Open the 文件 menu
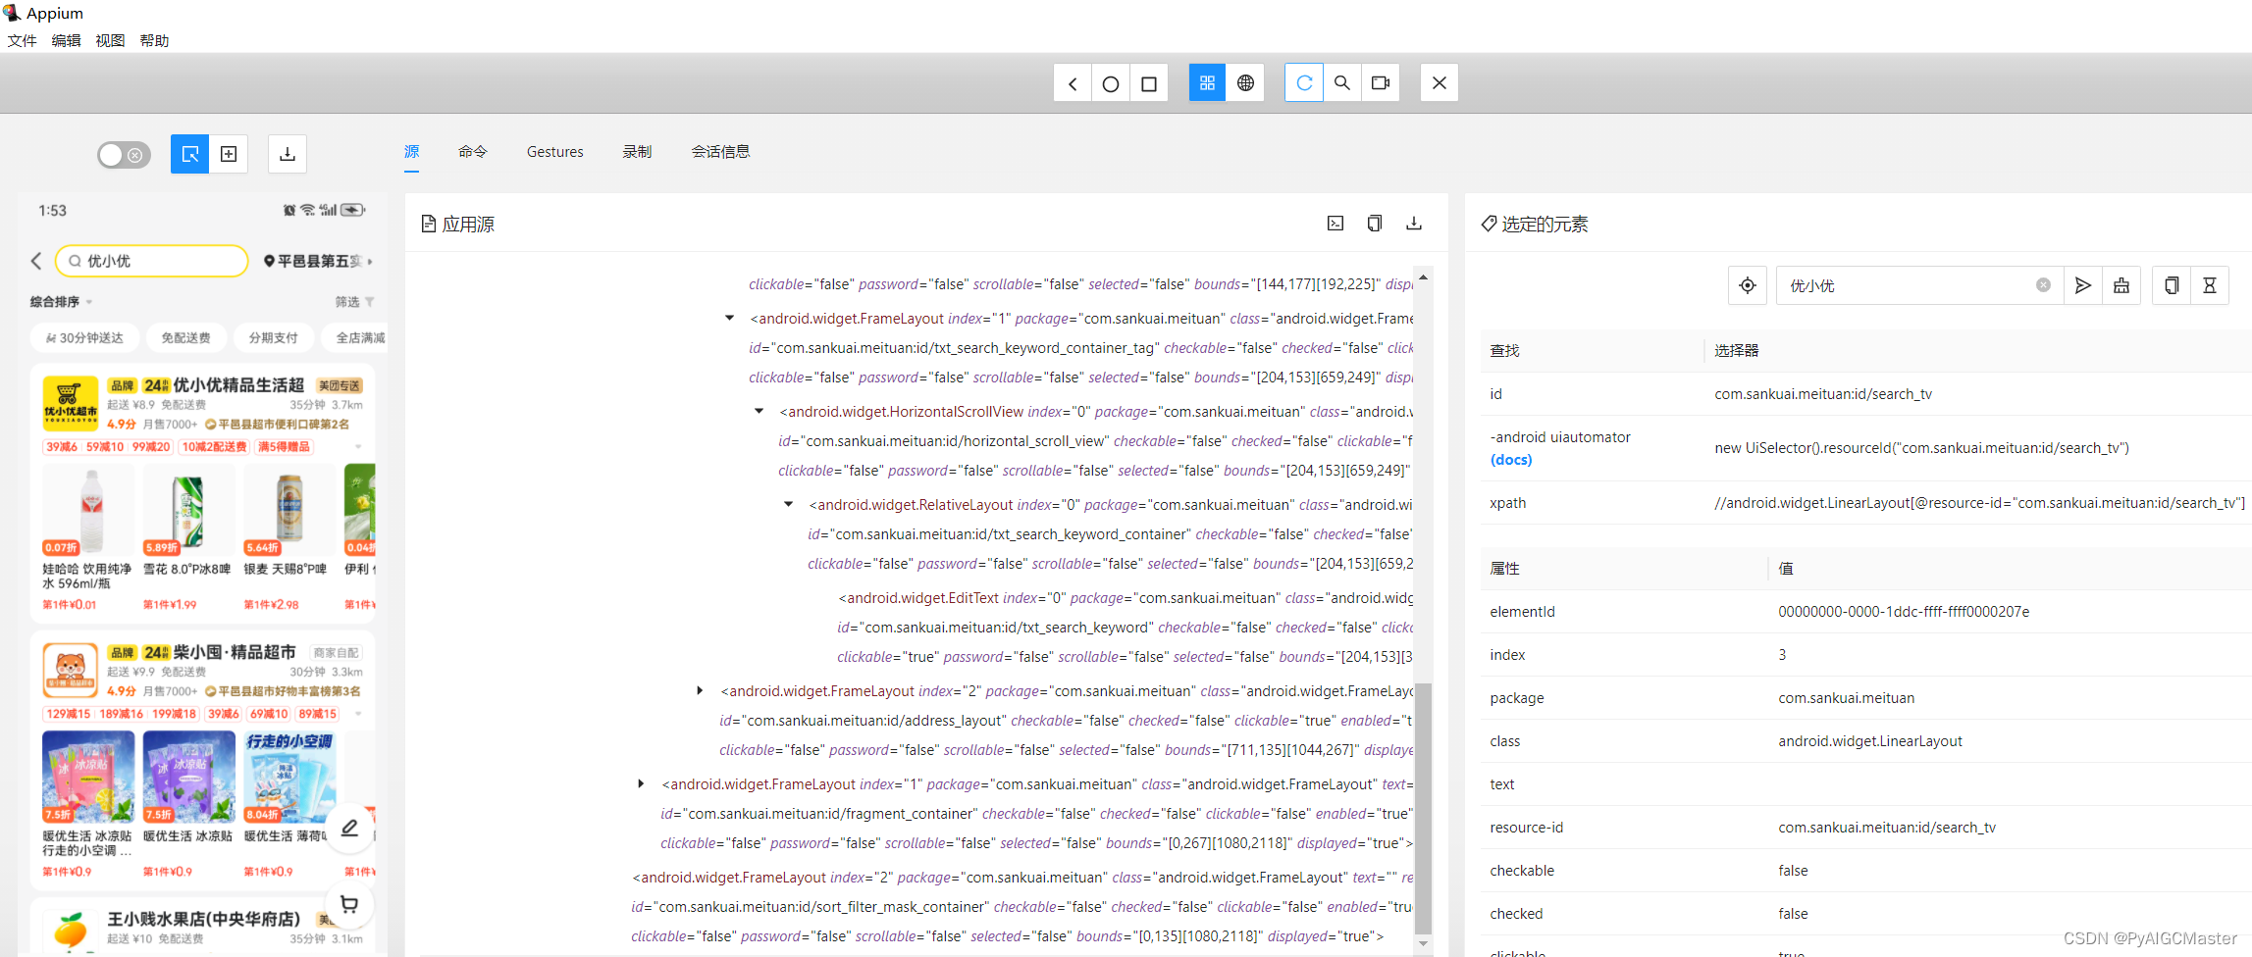Image resolution: width=2252 pixels, height=957 pixels. point(23,40)
